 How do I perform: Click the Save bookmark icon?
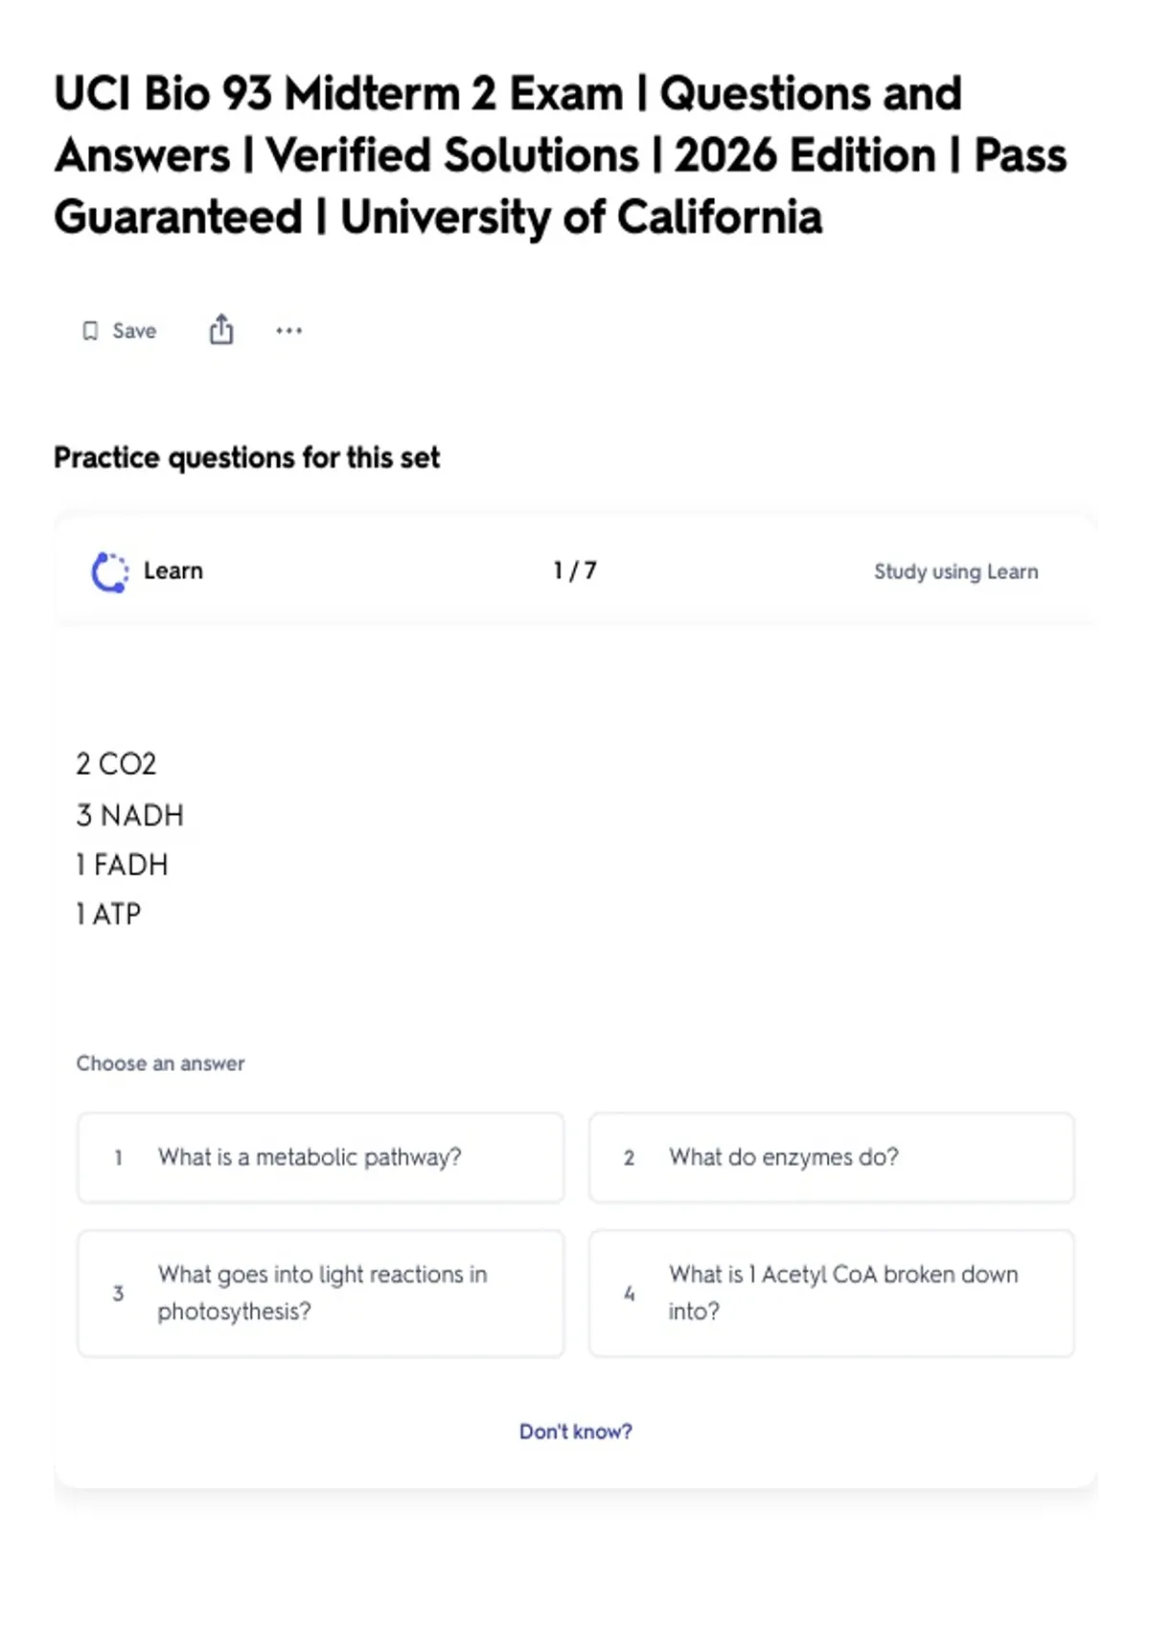pyautogui.click(x=90, y=331)
